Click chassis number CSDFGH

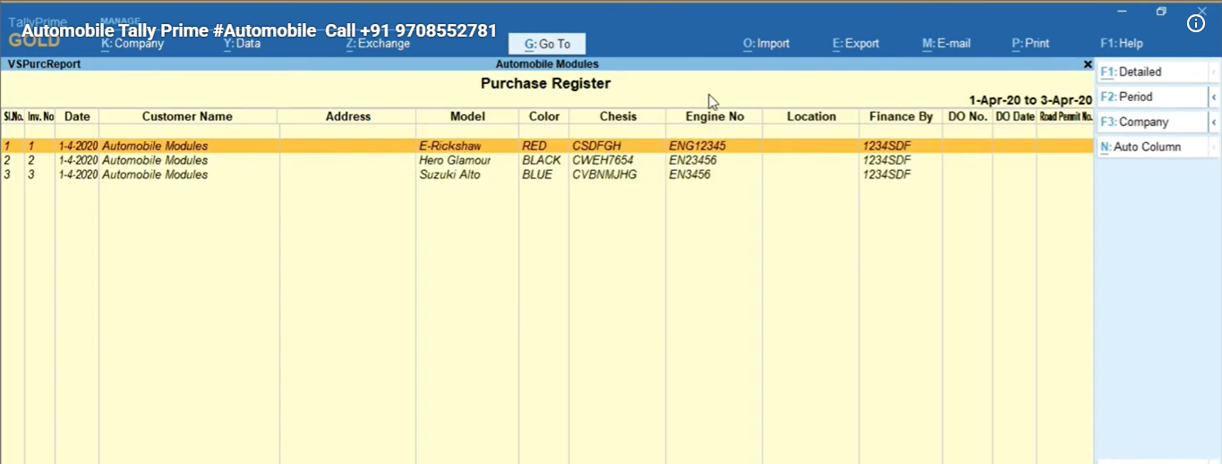click(596, 146)
